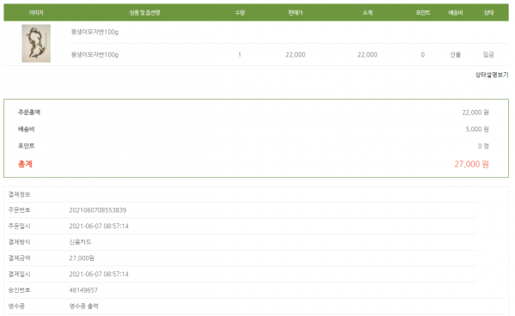Select order number 2021060708553839
Image resolution: width=515 pixels, height=316 pixels.
pyautogui.click(x=98, y=210)
